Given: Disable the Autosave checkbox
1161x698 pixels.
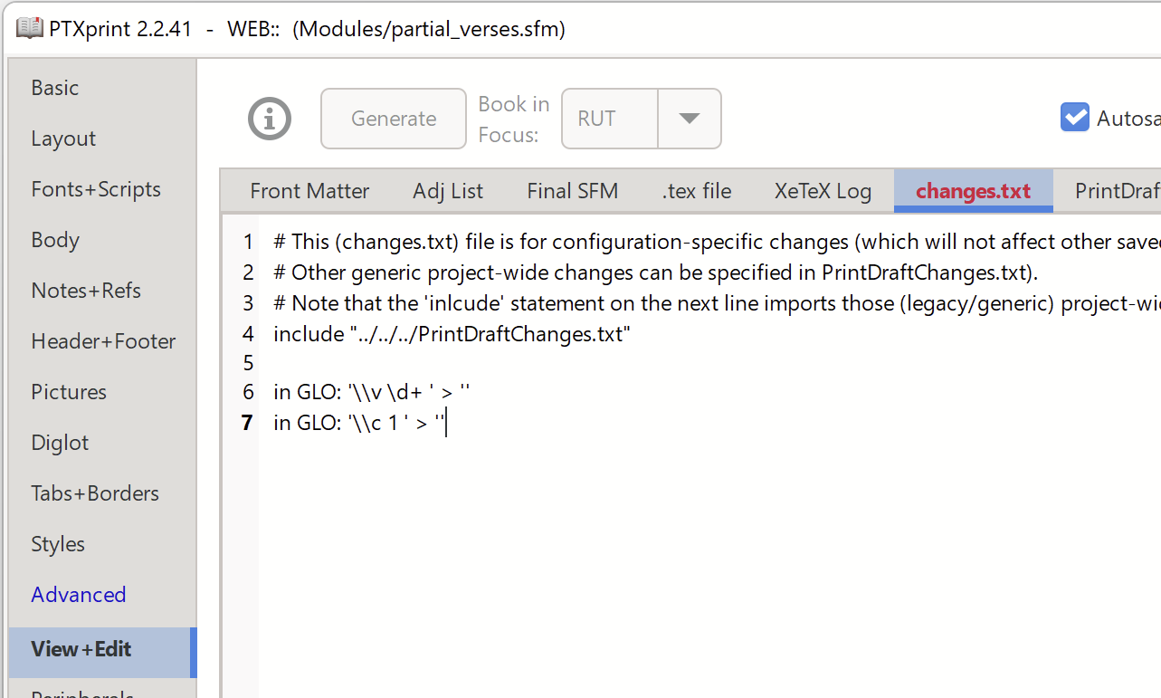Looking at the screenshot, I should 1074,117.
